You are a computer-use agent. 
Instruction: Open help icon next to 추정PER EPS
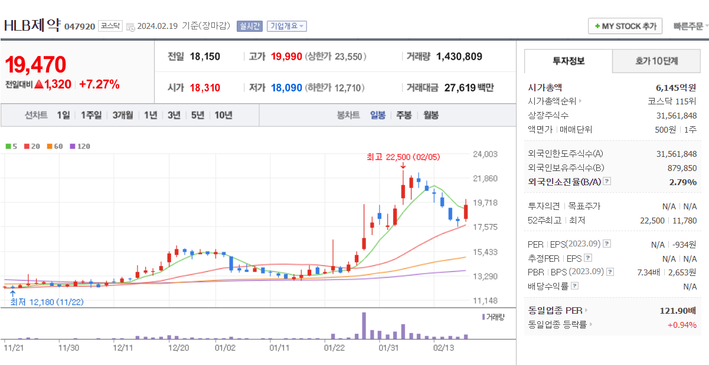pos(588,258)
